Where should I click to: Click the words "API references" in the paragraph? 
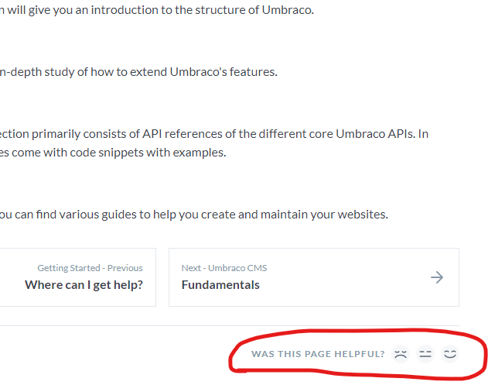173,133
